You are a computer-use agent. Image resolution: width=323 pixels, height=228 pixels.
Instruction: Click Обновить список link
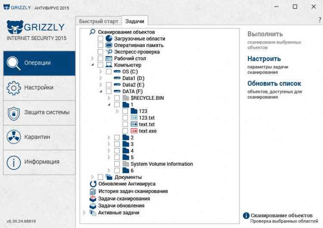pos(274,83)
